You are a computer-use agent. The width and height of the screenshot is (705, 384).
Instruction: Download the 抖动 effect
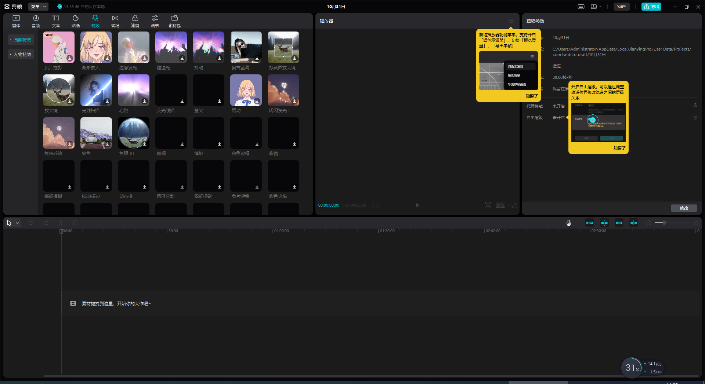220,58
